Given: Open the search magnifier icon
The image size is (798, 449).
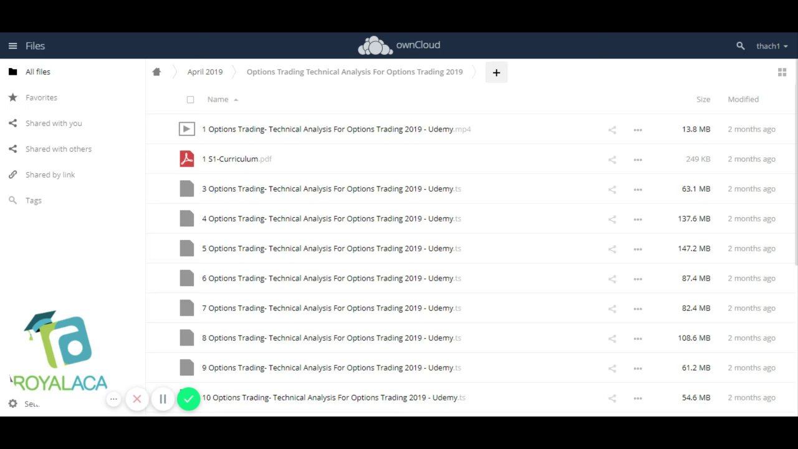Looking at the screenshot, I should click(x=741, y=46).
